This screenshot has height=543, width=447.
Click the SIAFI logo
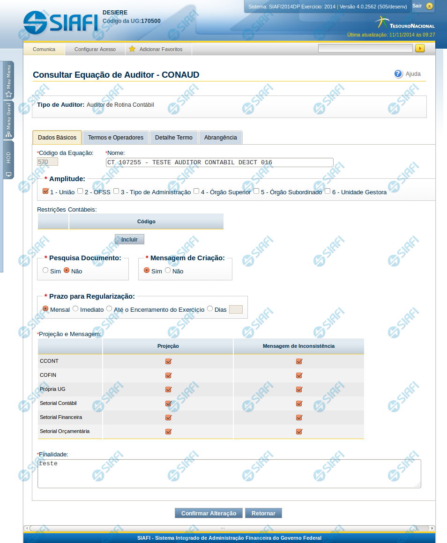point(60,22)
